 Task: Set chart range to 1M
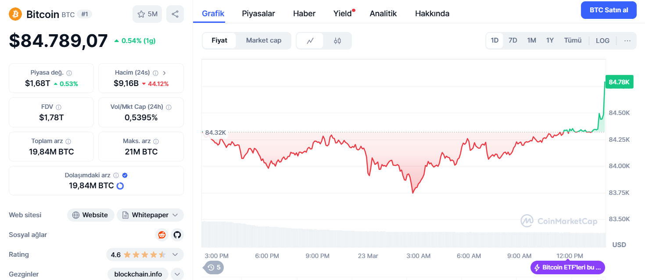point(532,41)
